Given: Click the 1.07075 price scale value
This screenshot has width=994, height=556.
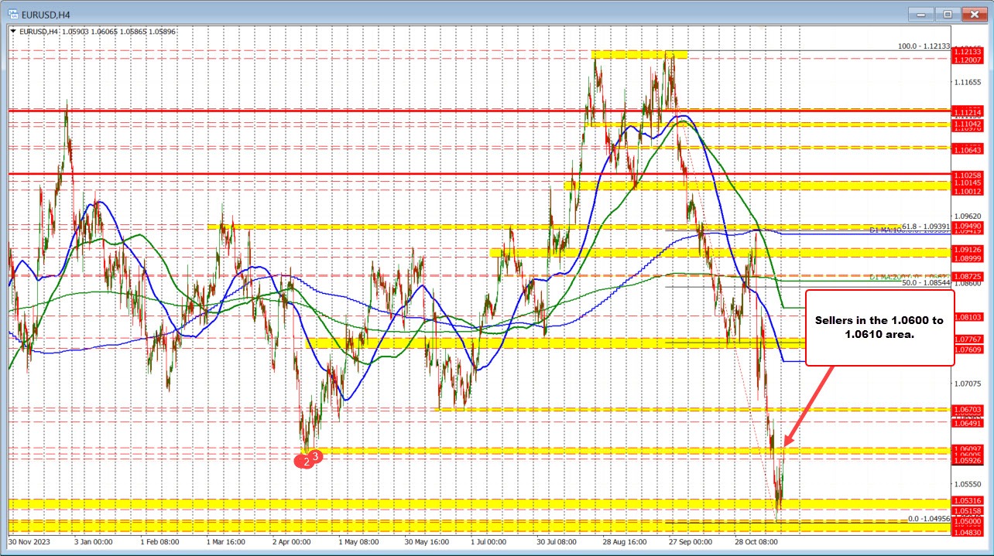Looking at the screenshot, I should 968,384.
